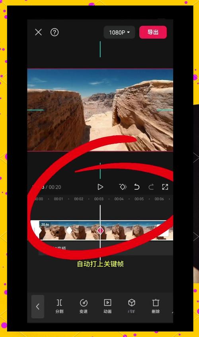Open the 1080P resolution dropdown

point(119,32)
